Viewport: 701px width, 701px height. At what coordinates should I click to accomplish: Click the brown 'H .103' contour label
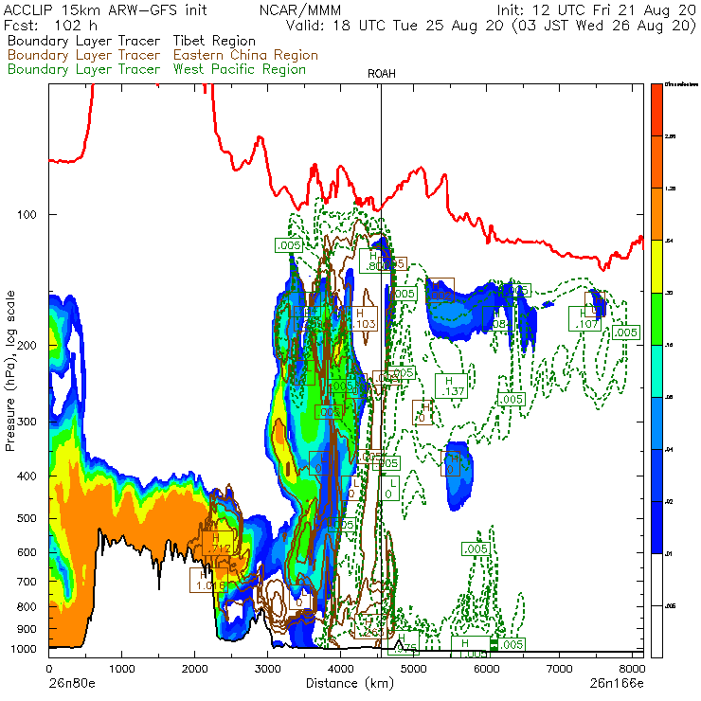363,318
